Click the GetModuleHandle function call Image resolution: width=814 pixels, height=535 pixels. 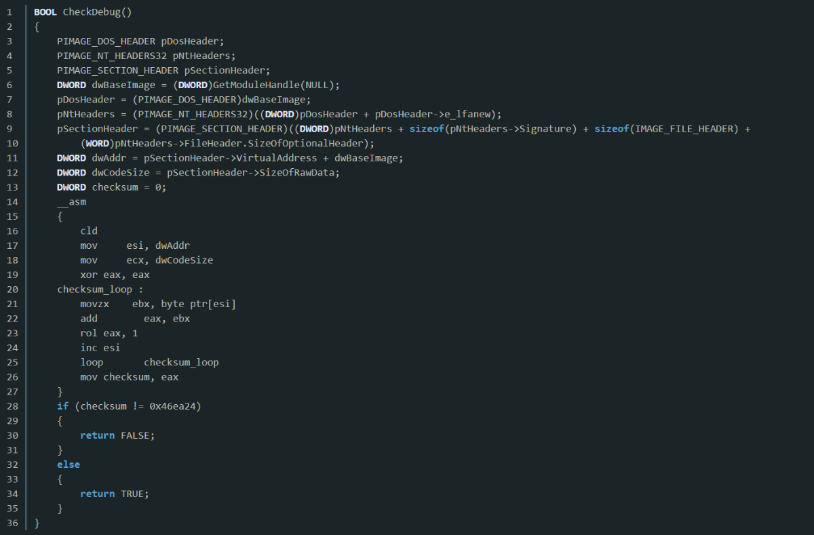point(246,85)
